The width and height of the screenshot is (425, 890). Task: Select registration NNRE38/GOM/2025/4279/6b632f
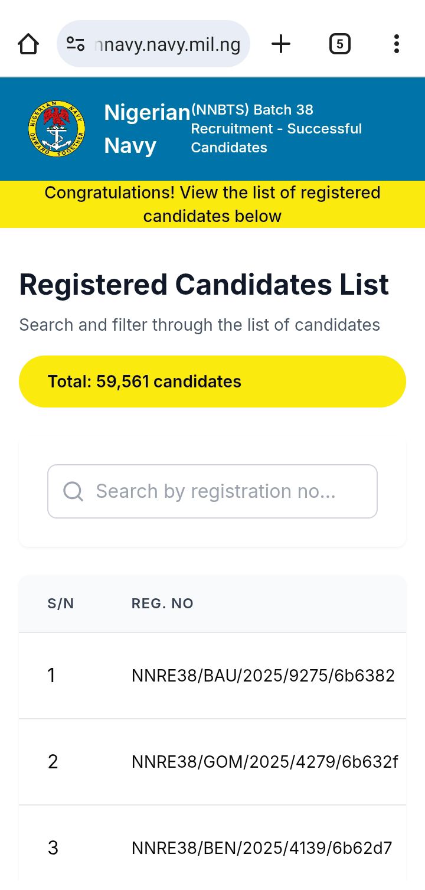click(264, 762)
